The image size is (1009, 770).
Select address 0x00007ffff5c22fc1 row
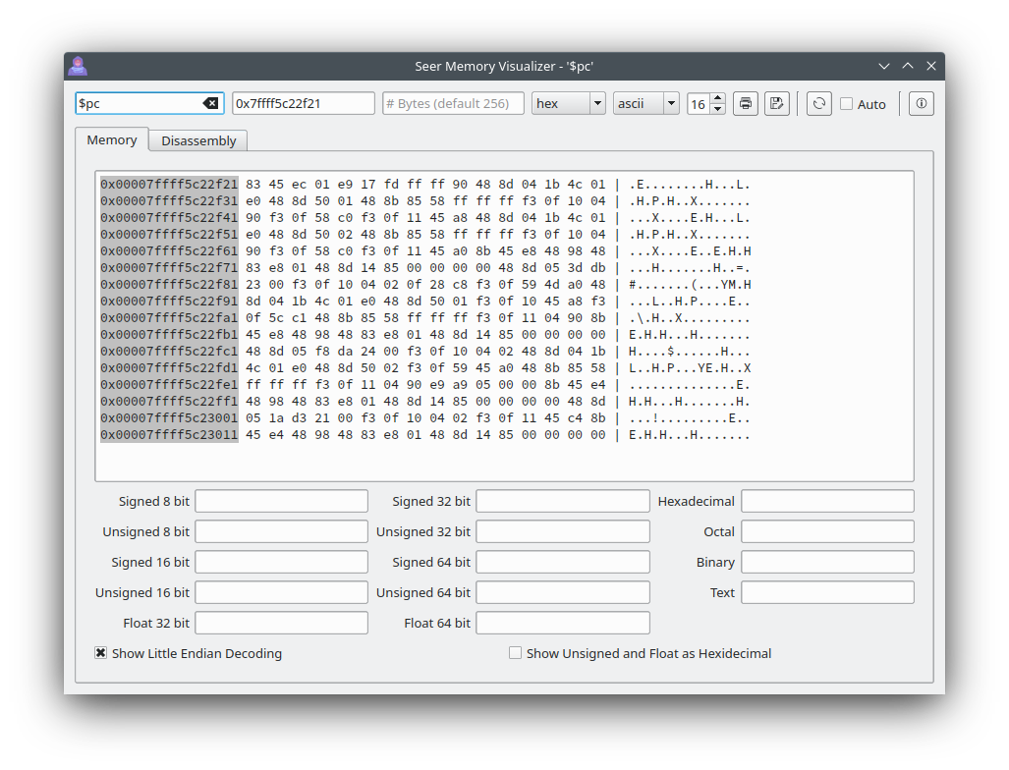pyautogui.click(x=169, y=352)
